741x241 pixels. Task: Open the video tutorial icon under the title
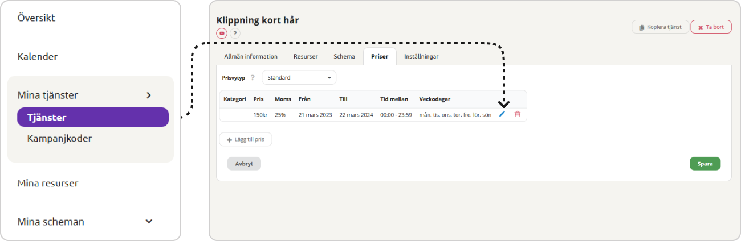click(222, 34)
